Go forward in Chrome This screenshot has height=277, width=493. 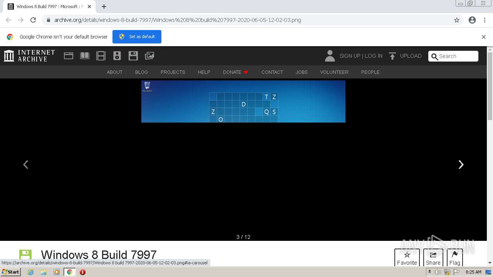click(x=21, y=20)
